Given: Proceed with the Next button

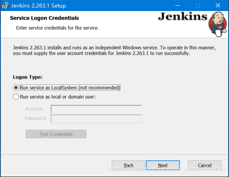Looking at the screenshot, I should point(163,165).
